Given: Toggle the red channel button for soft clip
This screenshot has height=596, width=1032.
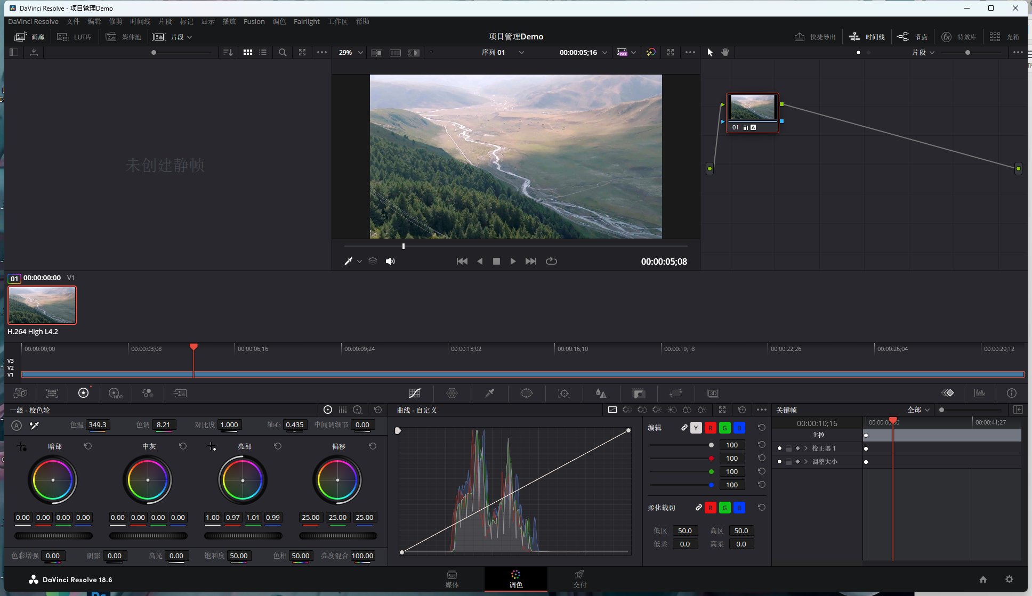Looking at the screenshot, I should 711,508.
